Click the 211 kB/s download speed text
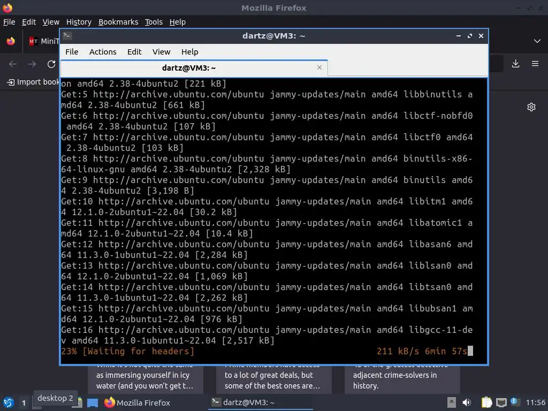548x411 pixels. (398, 351)
